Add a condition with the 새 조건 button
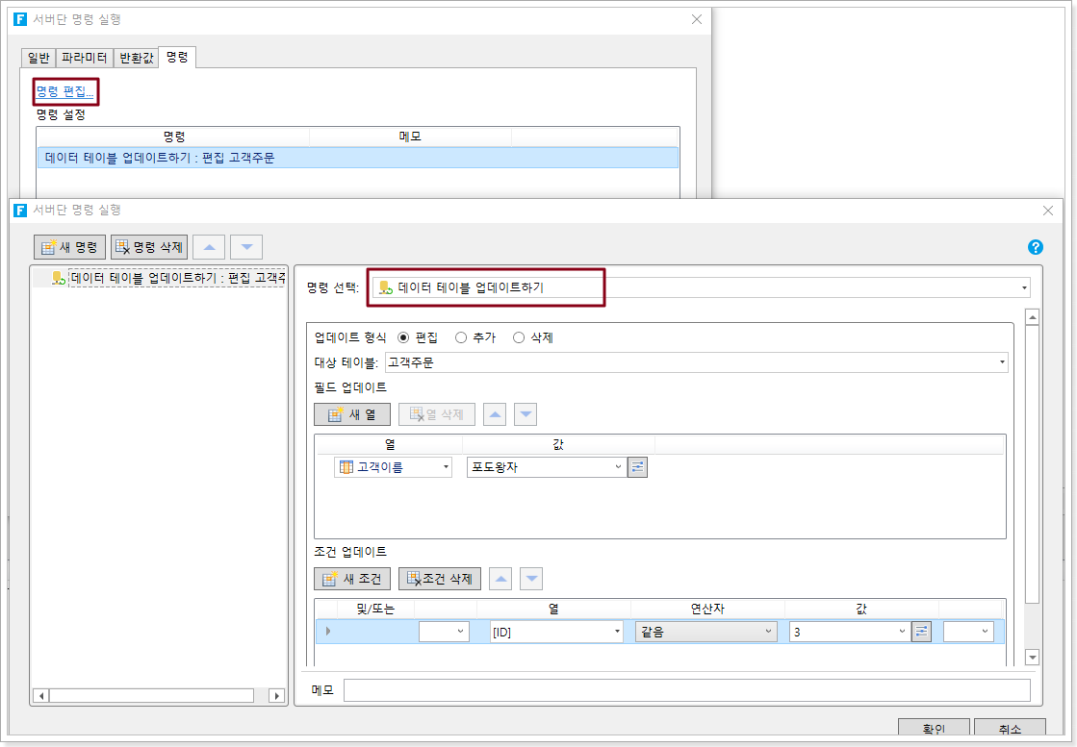 click(351, 579)
